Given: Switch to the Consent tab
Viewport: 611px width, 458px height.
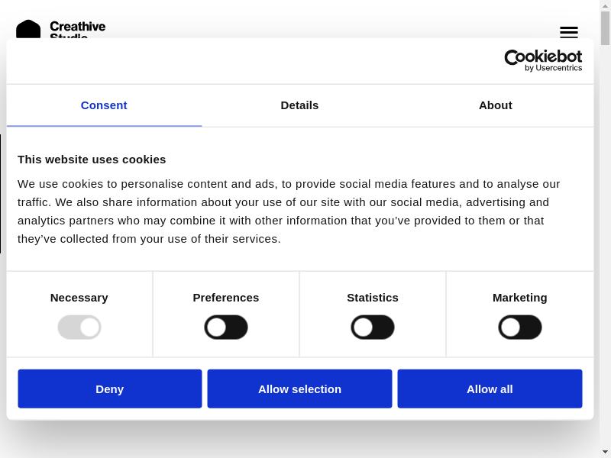Looking at the screenshot, I should coord(104,105).
